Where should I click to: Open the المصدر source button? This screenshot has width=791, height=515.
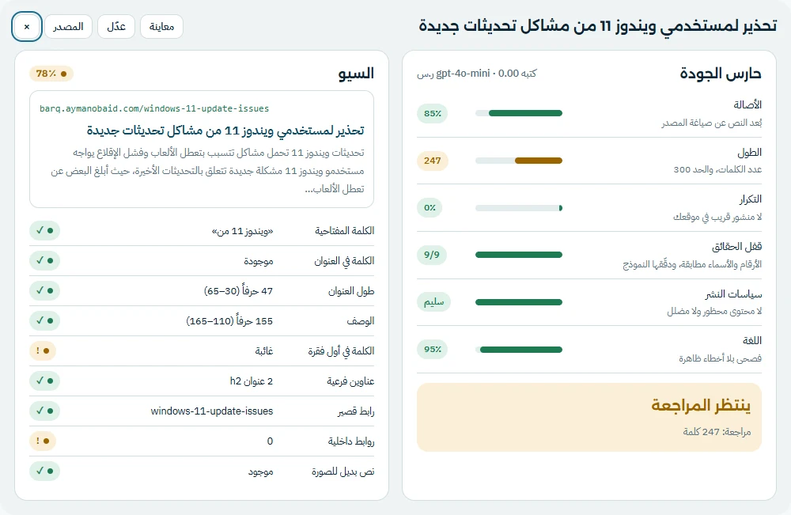pyautogui.click(x=68, y=27)
